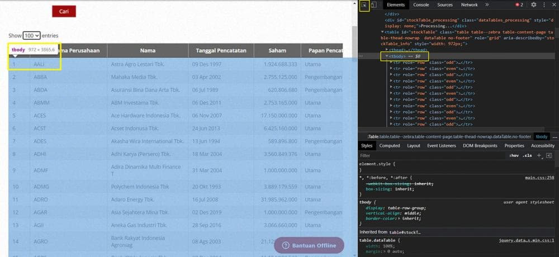Toggle the device toolbar icon
Viewport: 559px width, 257px height.
click(373, 5)
